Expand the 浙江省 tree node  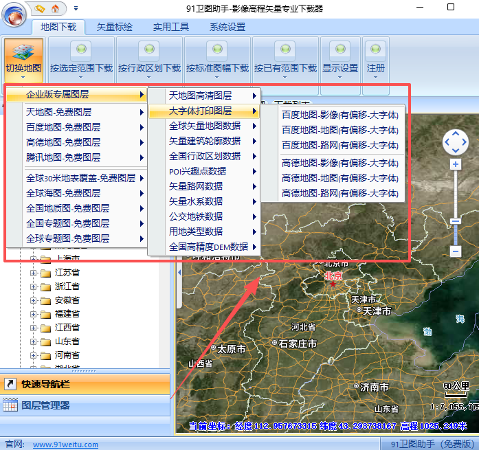(x=33, y=286)
